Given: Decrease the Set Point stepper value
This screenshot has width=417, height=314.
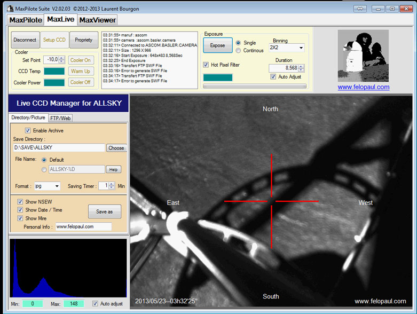Looking at the screenshot, I should coord(62,61).
